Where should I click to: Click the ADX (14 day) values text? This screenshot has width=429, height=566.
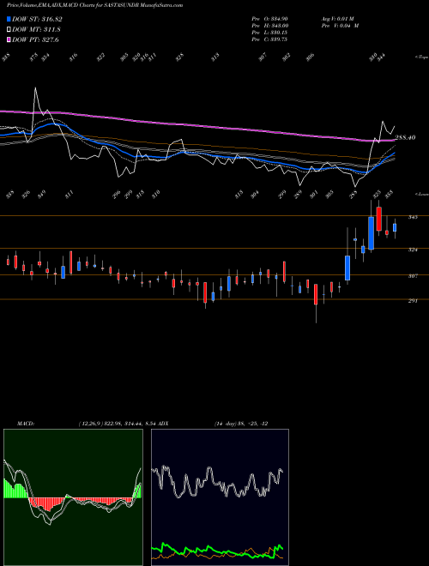coord(240,424)
